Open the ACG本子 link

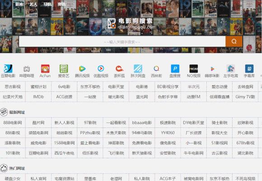tap(168, 178)
